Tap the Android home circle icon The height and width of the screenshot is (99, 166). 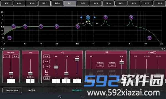tap(83, 96)
